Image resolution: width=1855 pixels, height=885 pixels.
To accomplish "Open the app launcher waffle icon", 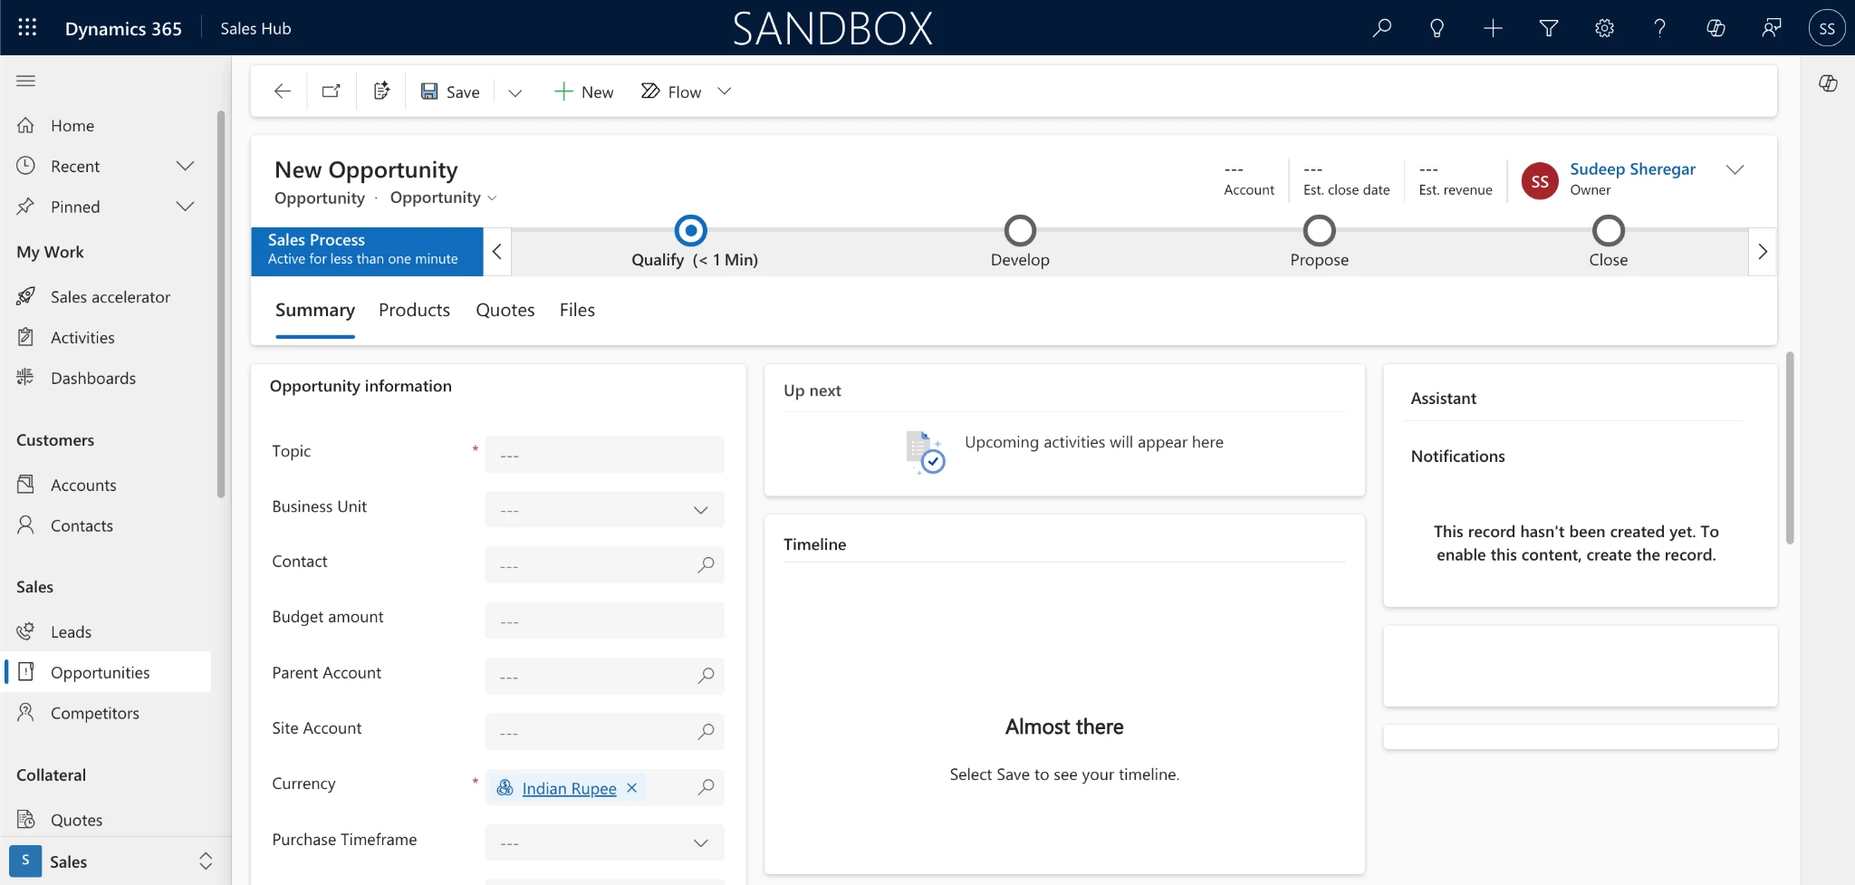I will pos(27,28).
